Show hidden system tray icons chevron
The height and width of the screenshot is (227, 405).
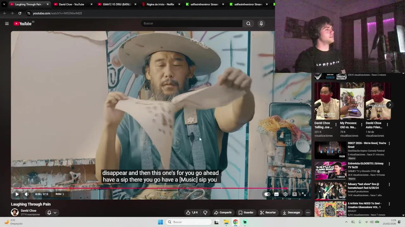pos(346,222)
